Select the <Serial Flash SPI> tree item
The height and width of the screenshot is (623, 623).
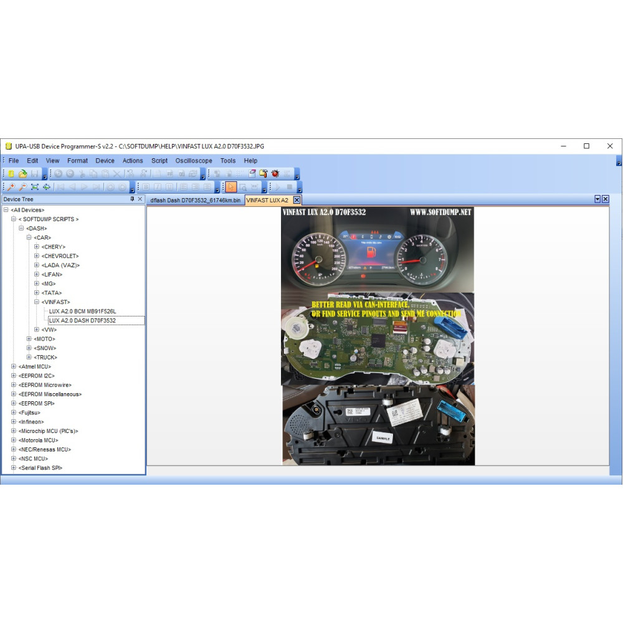tap(40, 468)
